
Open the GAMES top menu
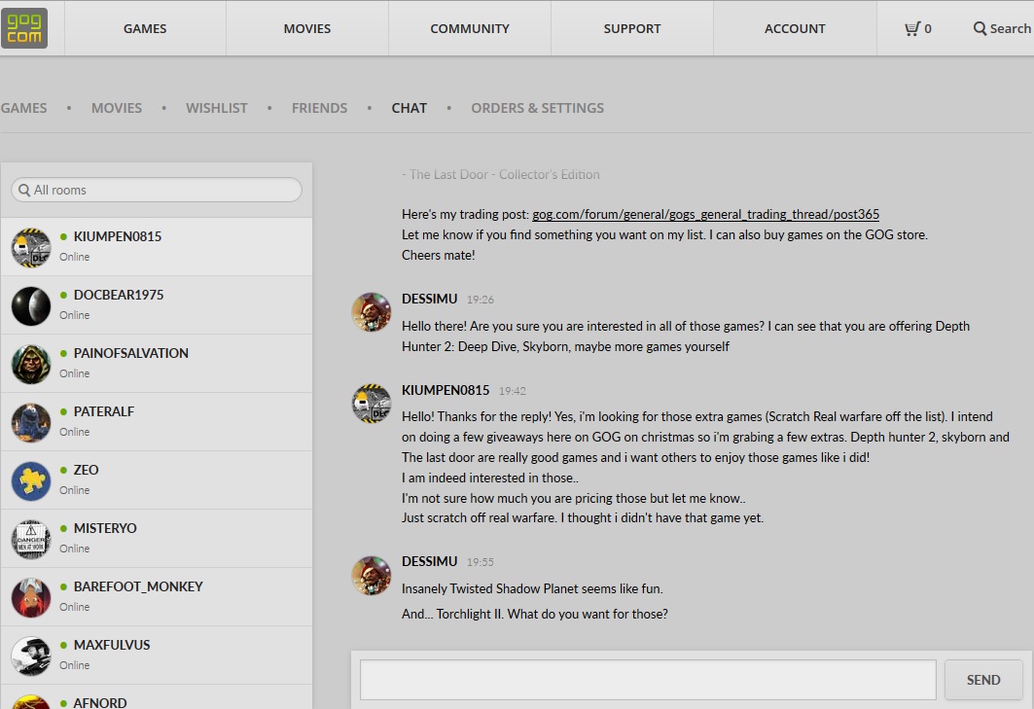(x=145, y=28)
